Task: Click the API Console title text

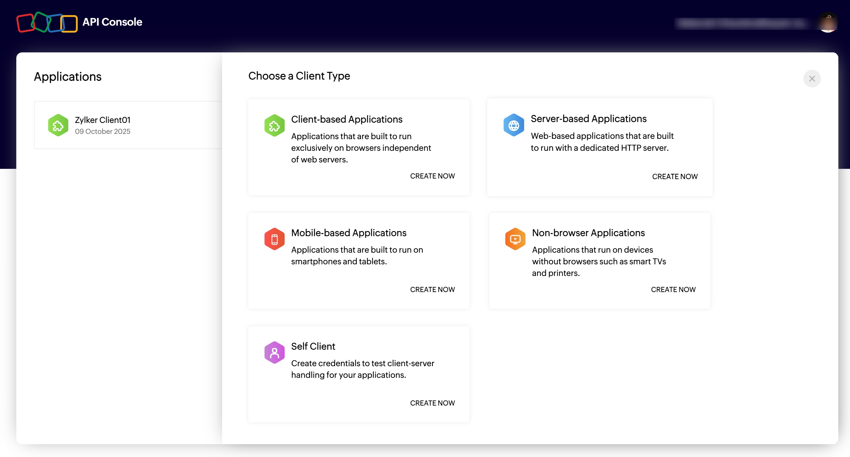Action: tap(112, 22)
